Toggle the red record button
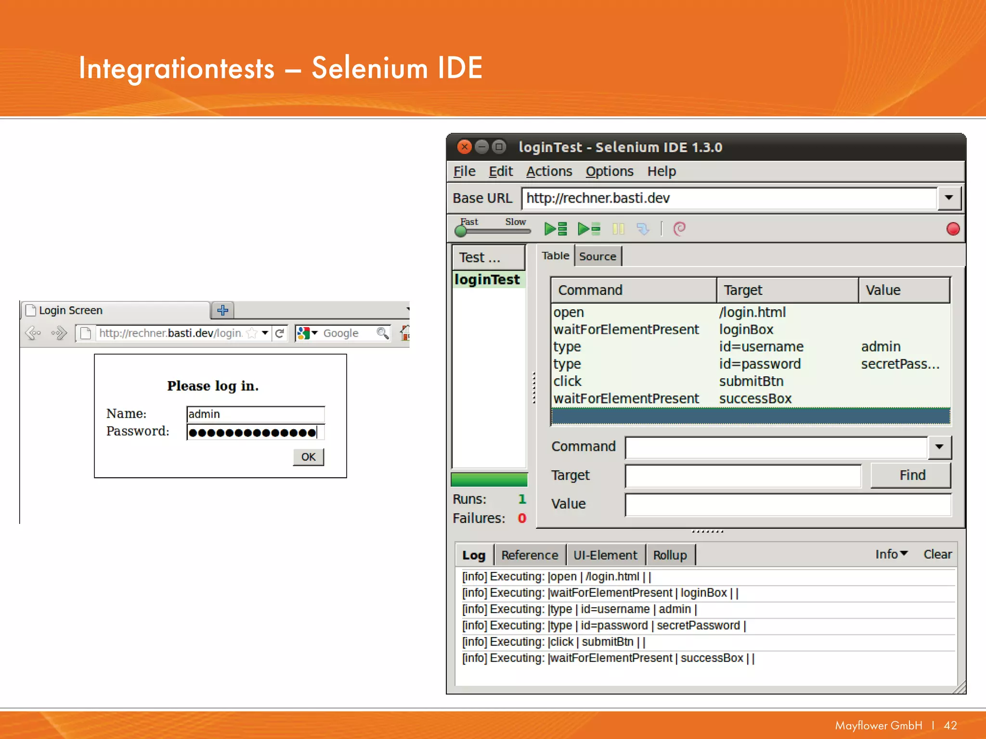 point(953,229)
